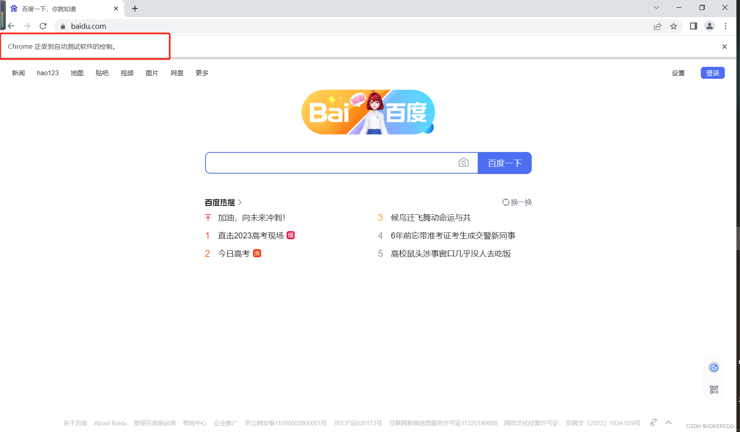Open hot search 今日高考
The image size is (740, 432).
(234, 254)
